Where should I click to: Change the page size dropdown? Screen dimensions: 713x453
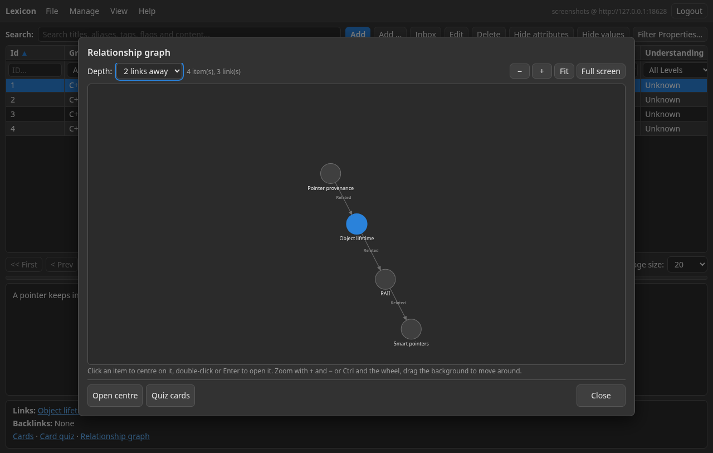pos(687,265)
